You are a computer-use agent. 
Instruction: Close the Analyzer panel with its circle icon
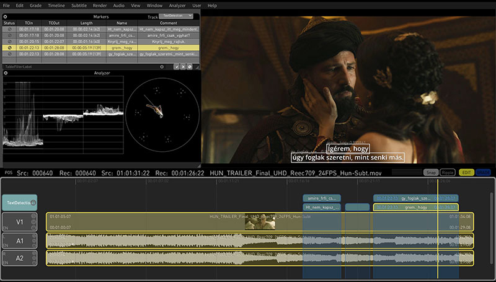pyautogui.click(x=6, y=73)
